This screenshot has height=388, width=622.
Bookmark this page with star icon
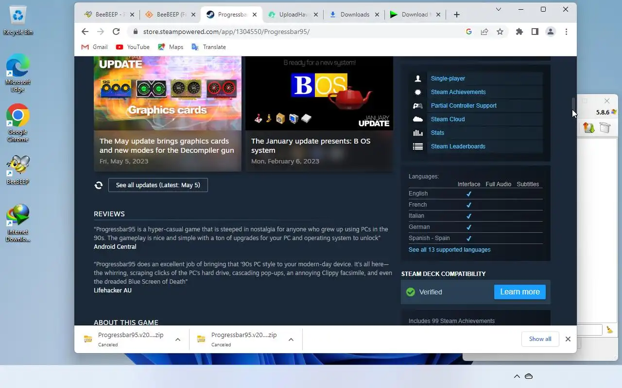[500, 32]
